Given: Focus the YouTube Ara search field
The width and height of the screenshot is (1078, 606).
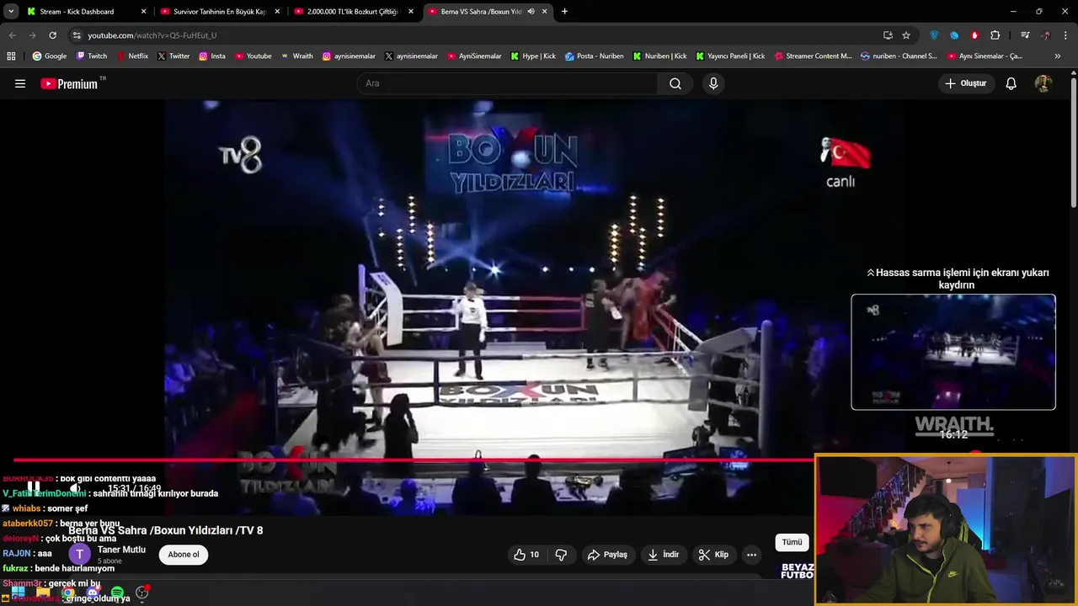Looking at the screenshot, I should (507, 83).
